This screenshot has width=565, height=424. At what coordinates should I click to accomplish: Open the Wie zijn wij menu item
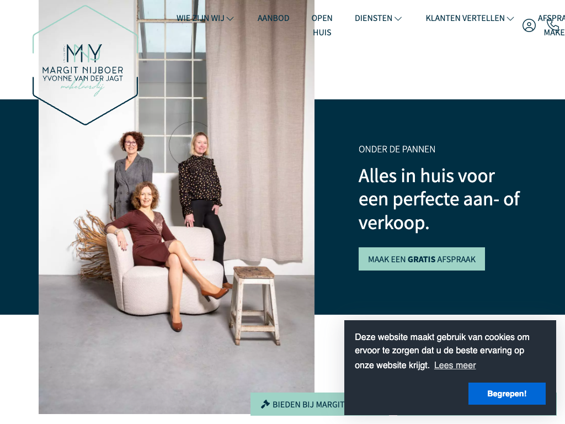tap(200, 18)
